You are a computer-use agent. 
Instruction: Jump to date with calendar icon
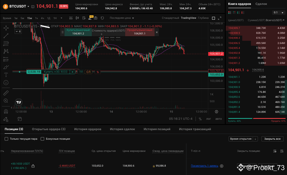coord(19,119)
